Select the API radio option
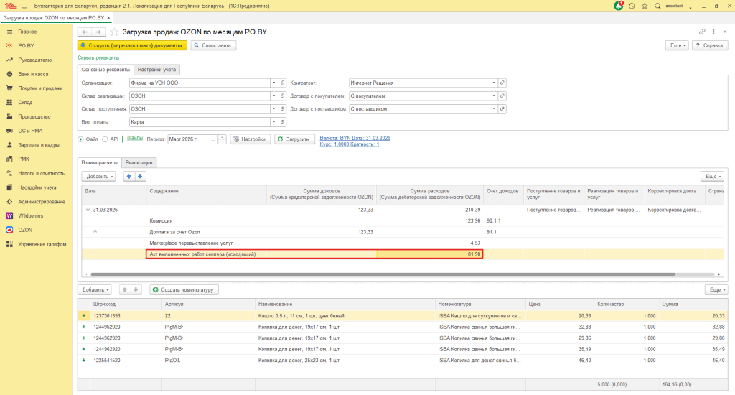This screenshot has height=395, width=735. pos(105,139)
